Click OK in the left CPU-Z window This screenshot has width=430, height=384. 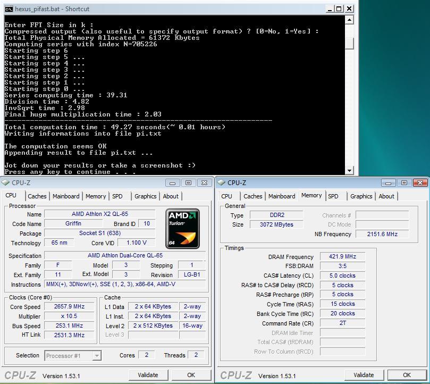pos(191,375)
